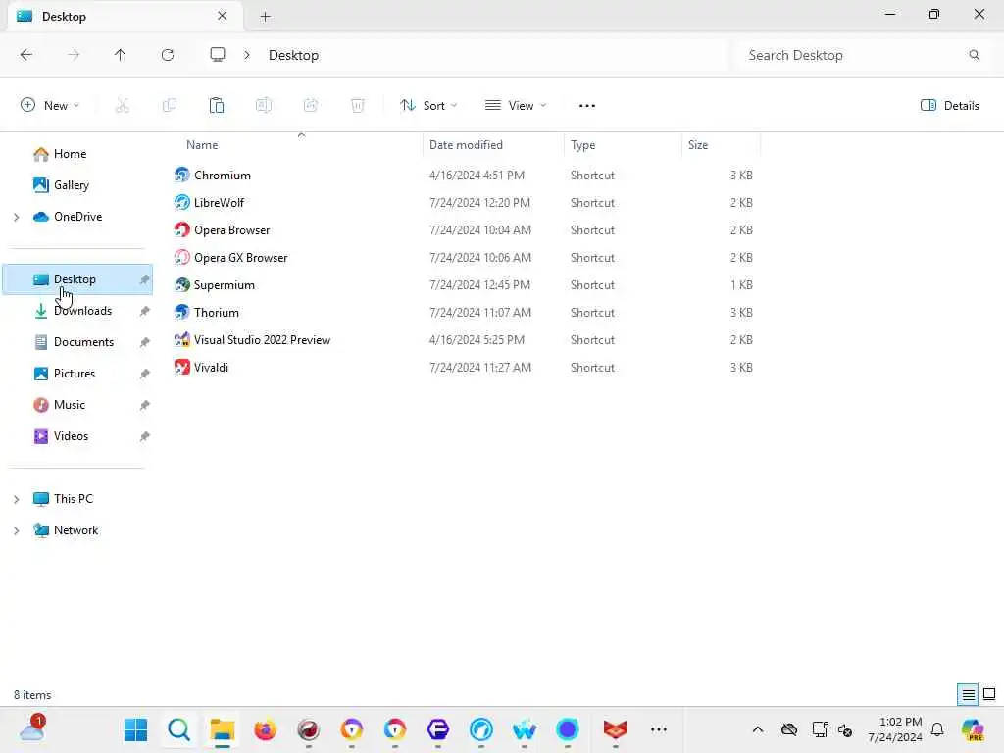Screen dimensions: 1004x753
Task: Open Firefox from the taskbar
Action: (265, 729)
